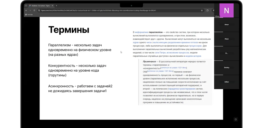Screen dimensions: 263x128
Task: Open a new browser tab
Action: click(56, 6)
